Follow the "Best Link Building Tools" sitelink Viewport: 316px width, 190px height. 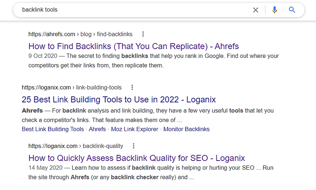pyautogui.click(x=53, y=129)
